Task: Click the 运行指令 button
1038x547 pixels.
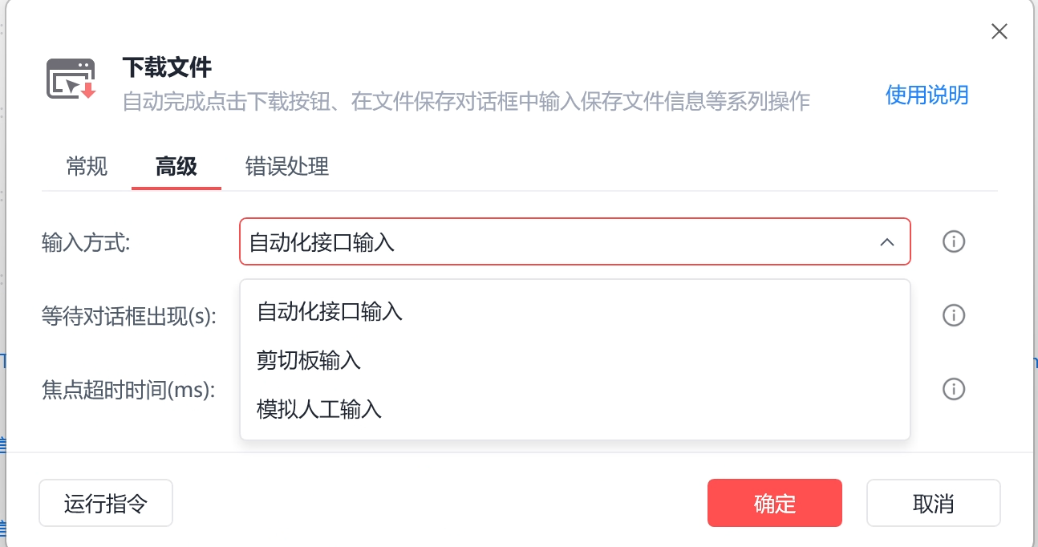Action: (106, 503)
